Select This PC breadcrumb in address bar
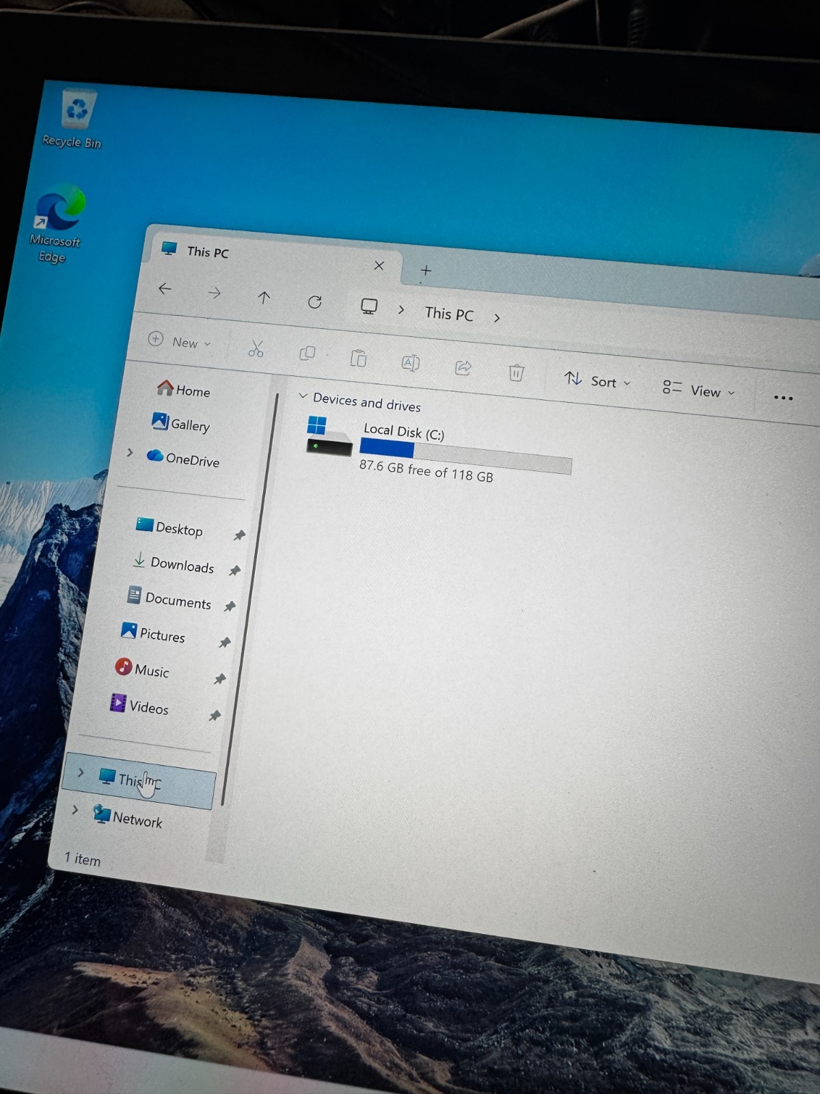The image size is (820, 1094). click(x=449, y=314)
